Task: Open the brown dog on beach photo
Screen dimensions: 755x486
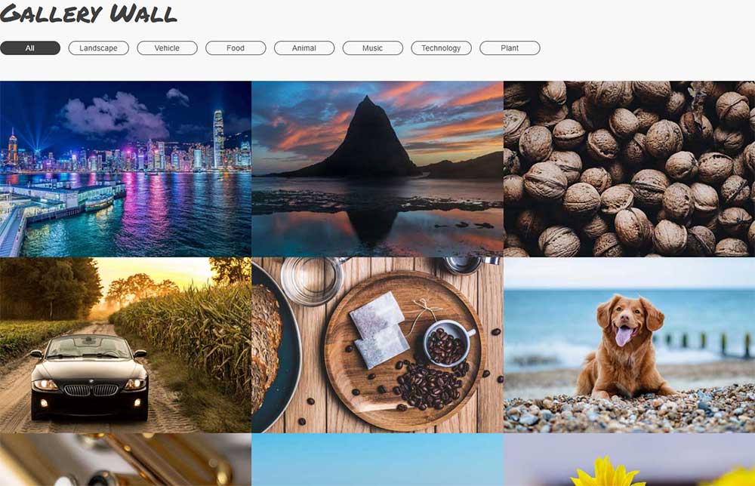Action: point(630,345)
